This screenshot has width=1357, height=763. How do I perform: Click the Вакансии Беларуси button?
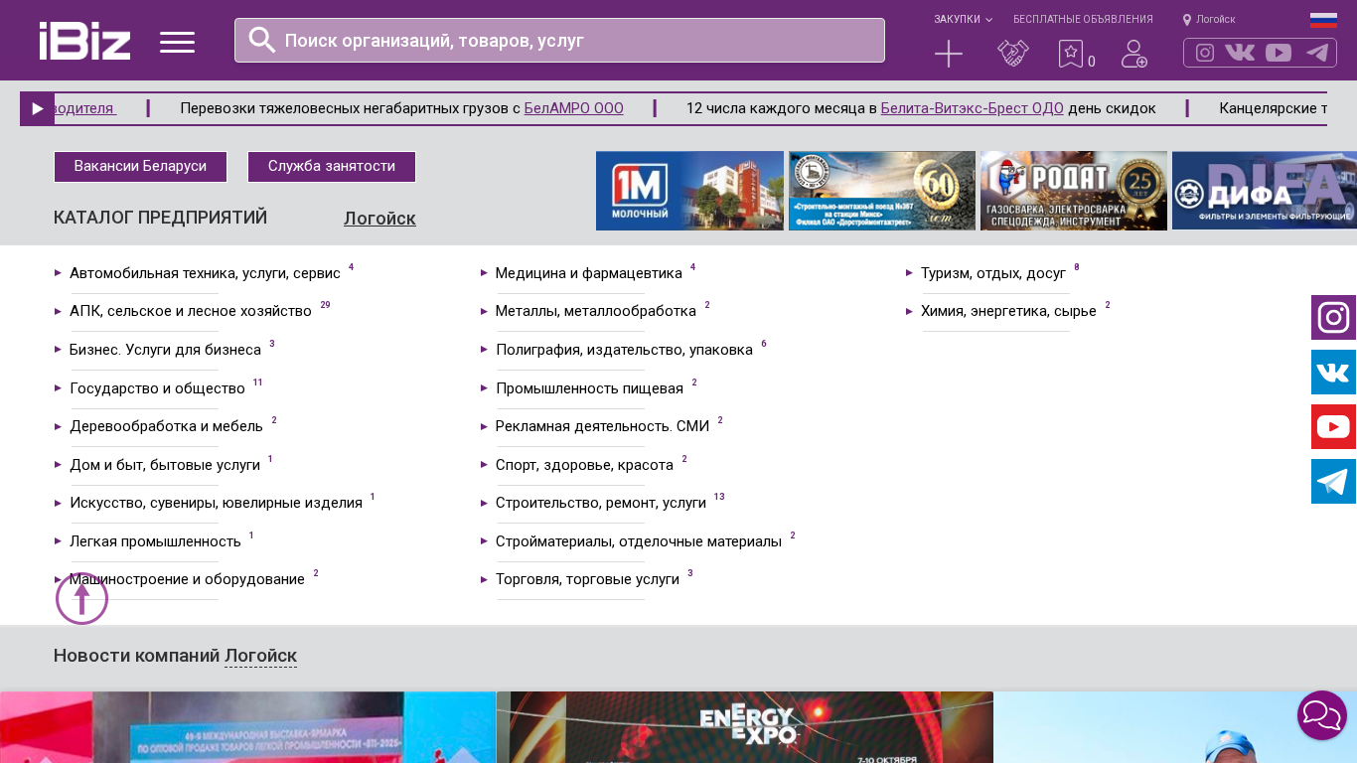pyautogui.click(x=140, y=167)
